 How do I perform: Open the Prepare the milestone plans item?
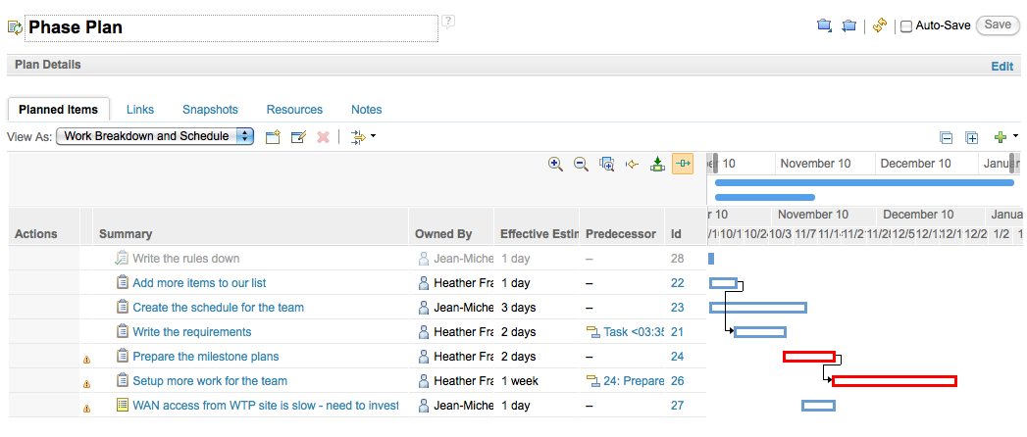tap(205, 357)
